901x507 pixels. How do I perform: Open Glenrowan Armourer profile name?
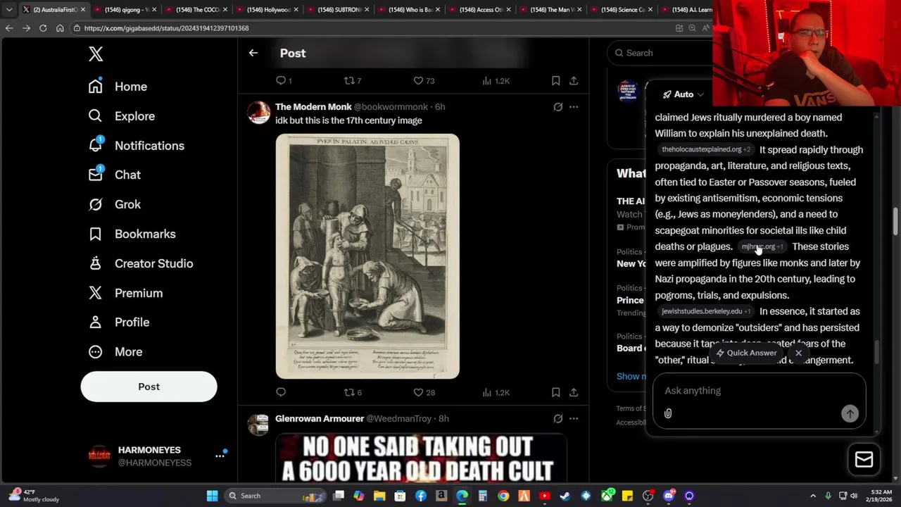[320, 418]
